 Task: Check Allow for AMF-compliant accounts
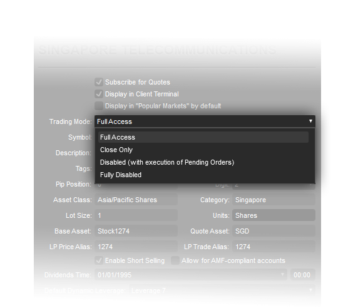point(175,260)
